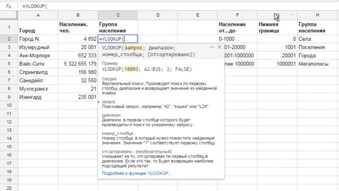This screenshot has height=191, width=339.
Task: Click population value '20 001'
Action: [78, 47]
